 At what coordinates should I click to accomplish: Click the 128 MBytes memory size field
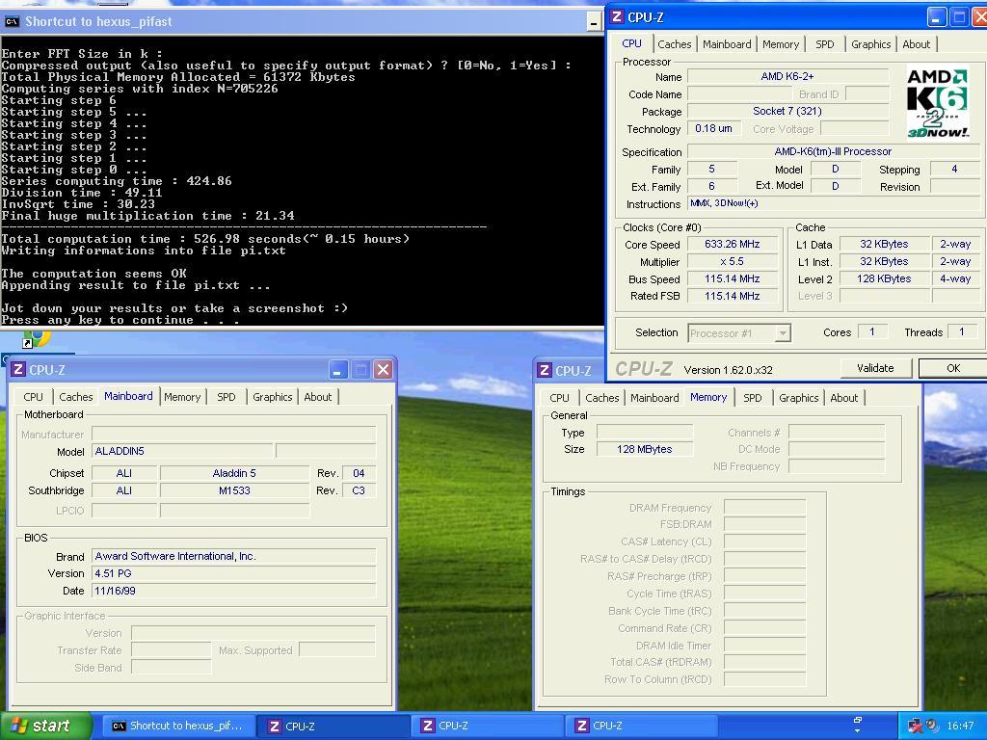645,449
